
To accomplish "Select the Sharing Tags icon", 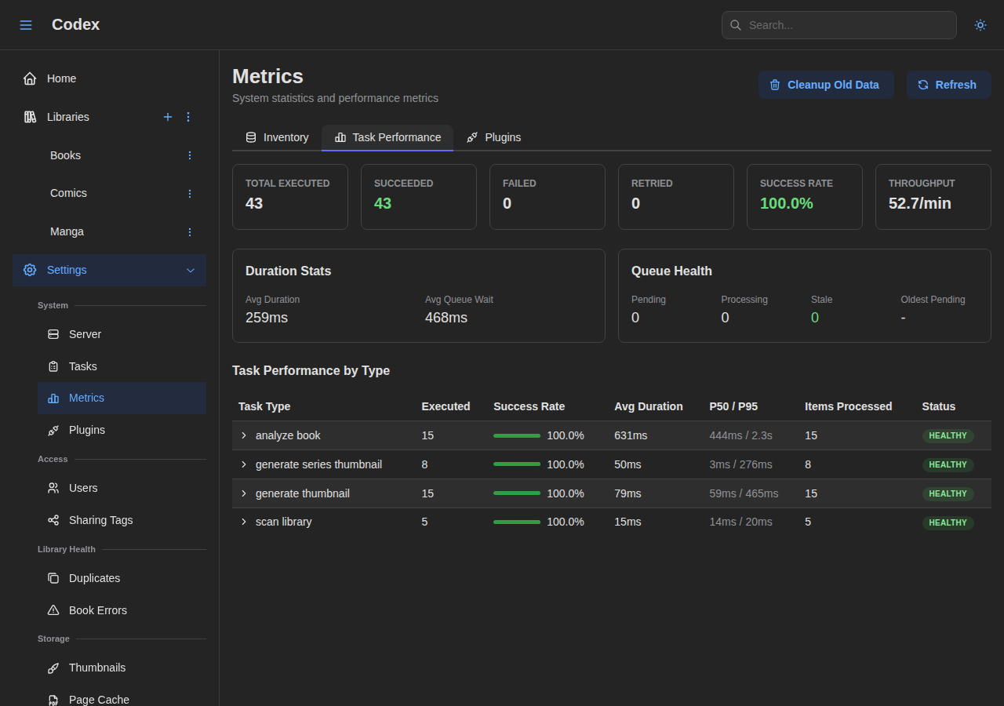I will (53, 520).
